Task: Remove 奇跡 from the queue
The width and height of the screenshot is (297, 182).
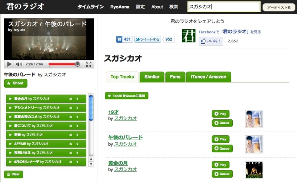Action: (x=71, y=135)
